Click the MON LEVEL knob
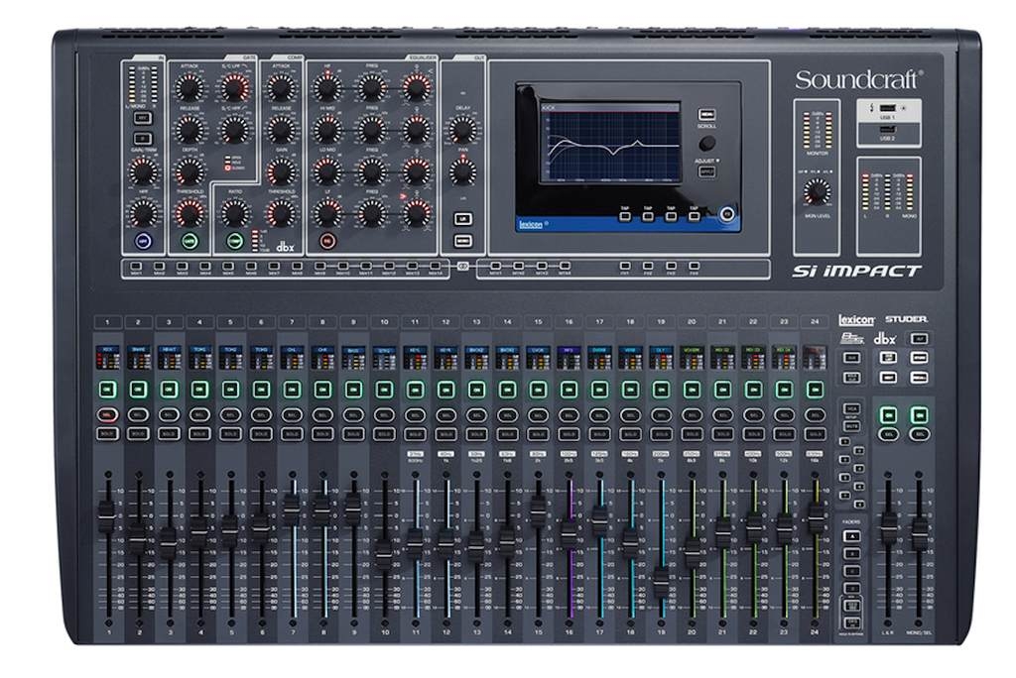 818,192
